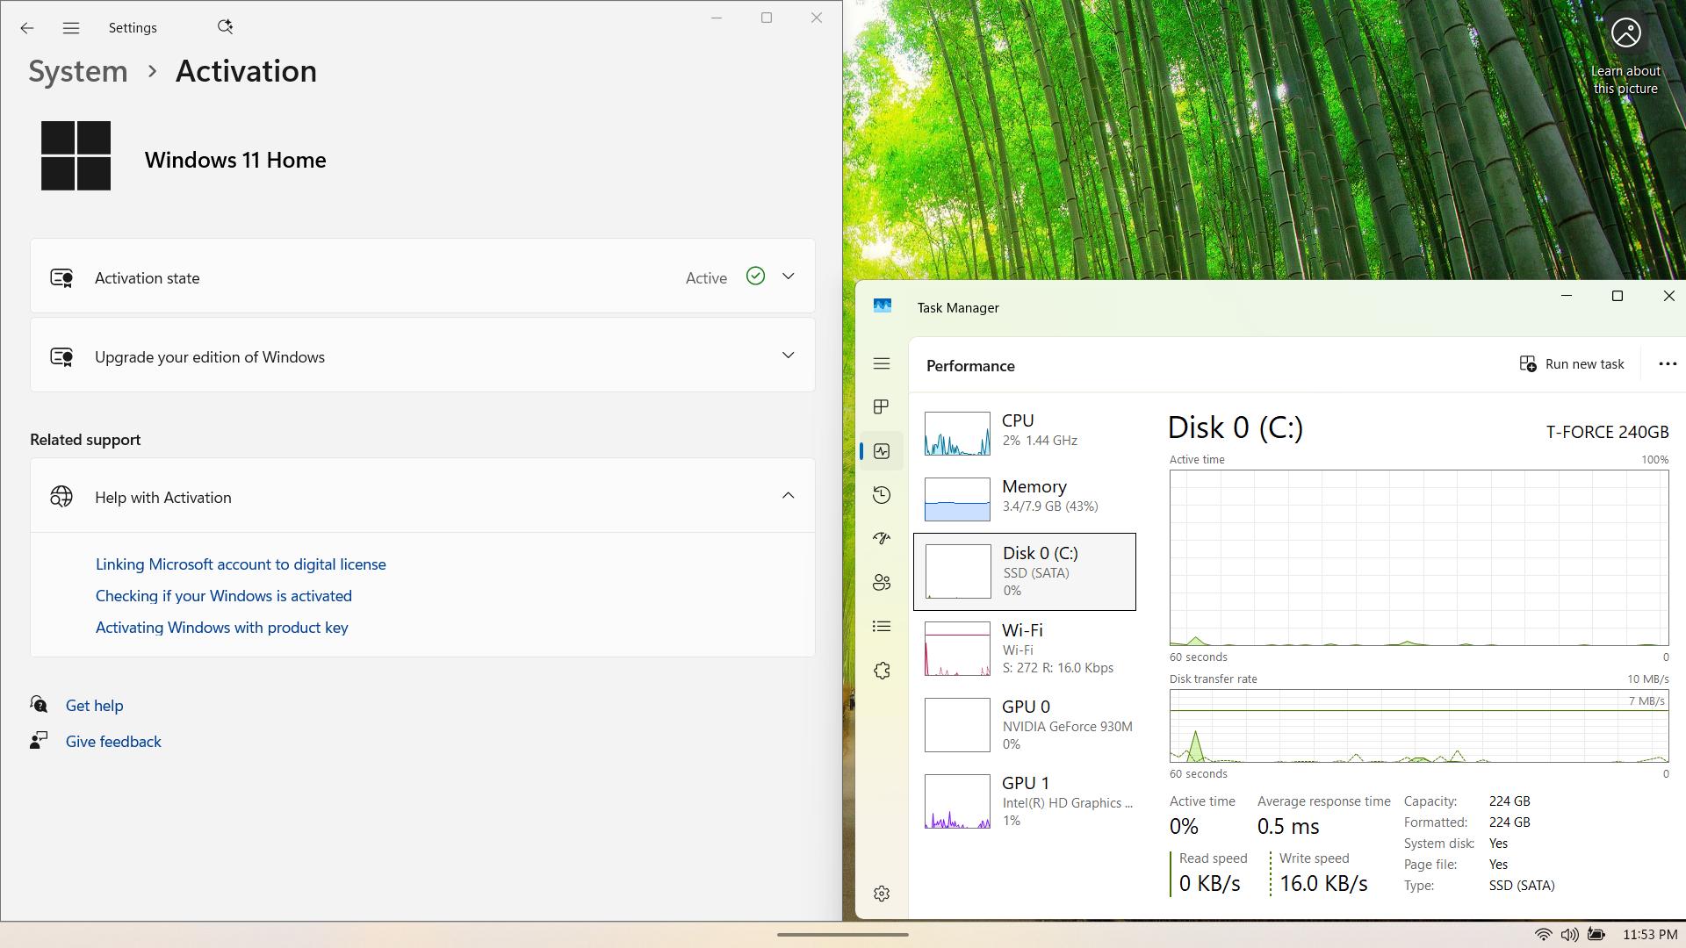The width and height of the screenshot is (1686, 948).
Task: Click Run new task button
Action: tap(1572, 364)
